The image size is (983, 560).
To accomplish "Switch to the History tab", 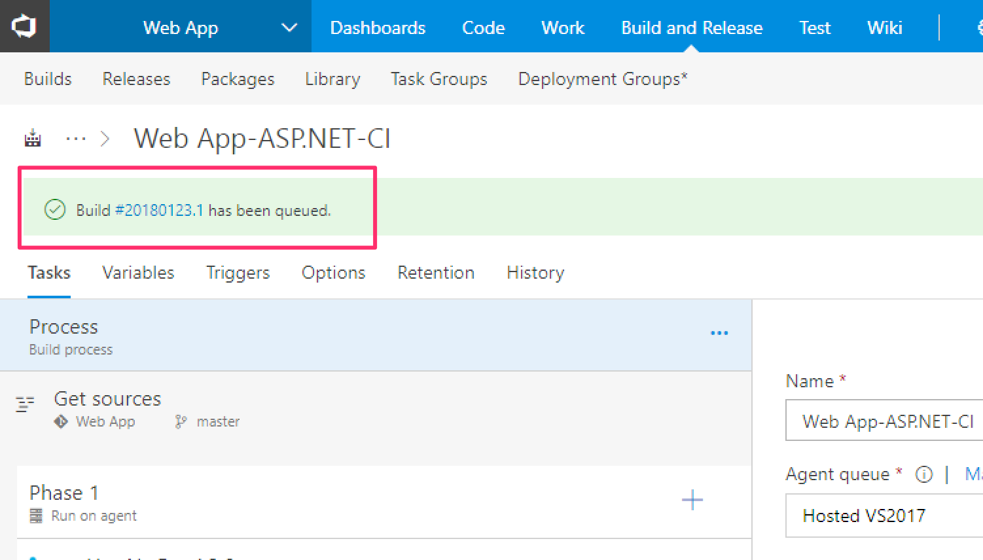I will [x=535, y=272].
